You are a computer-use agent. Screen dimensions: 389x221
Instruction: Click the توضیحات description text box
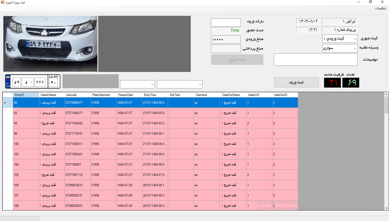pyautogui.click(x=315, y=60)
